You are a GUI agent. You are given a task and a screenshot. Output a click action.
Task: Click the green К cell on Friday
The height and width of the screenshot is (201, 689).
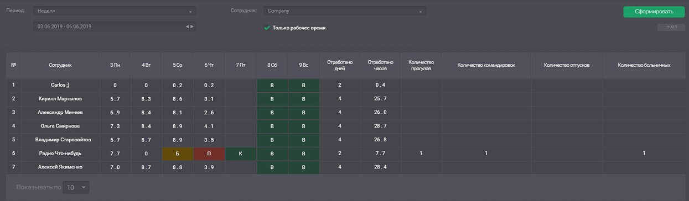point(240,154)
